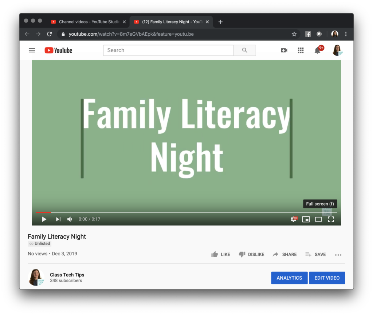Mute the video with the volume icon
This screenshot has width=373, height=315.
click(x=70, y=219)
